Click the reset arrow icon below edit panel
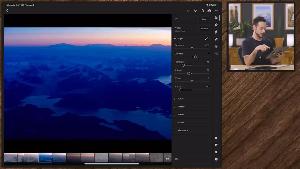This screenshot has height=169, width=300. point(176,159)
